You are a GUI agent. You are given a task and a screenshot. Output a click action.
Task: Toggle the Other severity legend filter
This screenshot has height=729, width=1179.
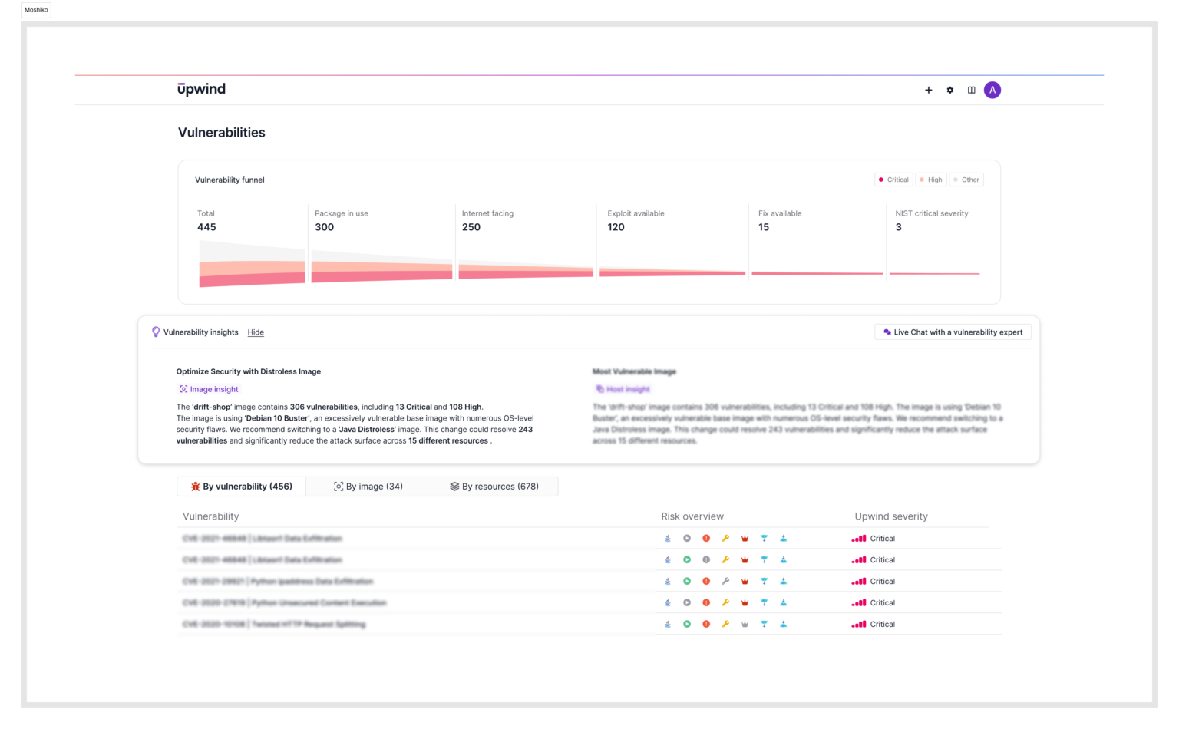click(966, 180)
